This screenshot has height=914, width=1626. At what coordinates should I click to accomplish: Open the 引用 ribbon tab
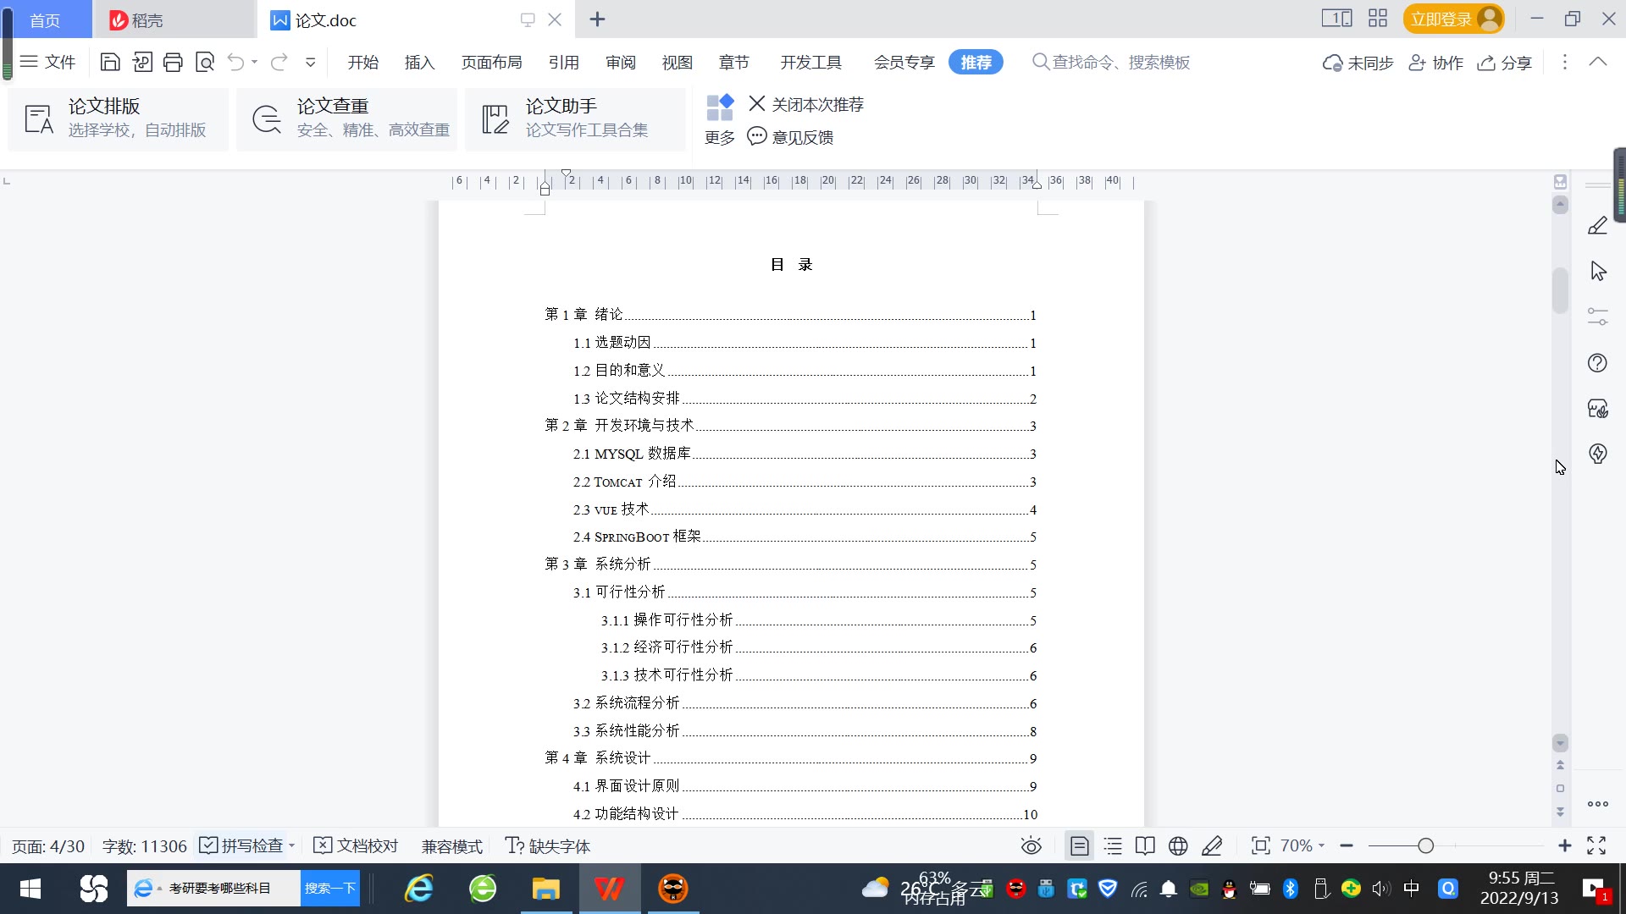click(563, 63)
